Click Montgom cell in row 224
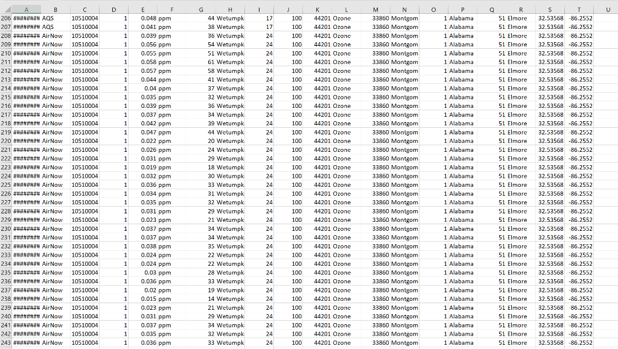 (404, 176)
